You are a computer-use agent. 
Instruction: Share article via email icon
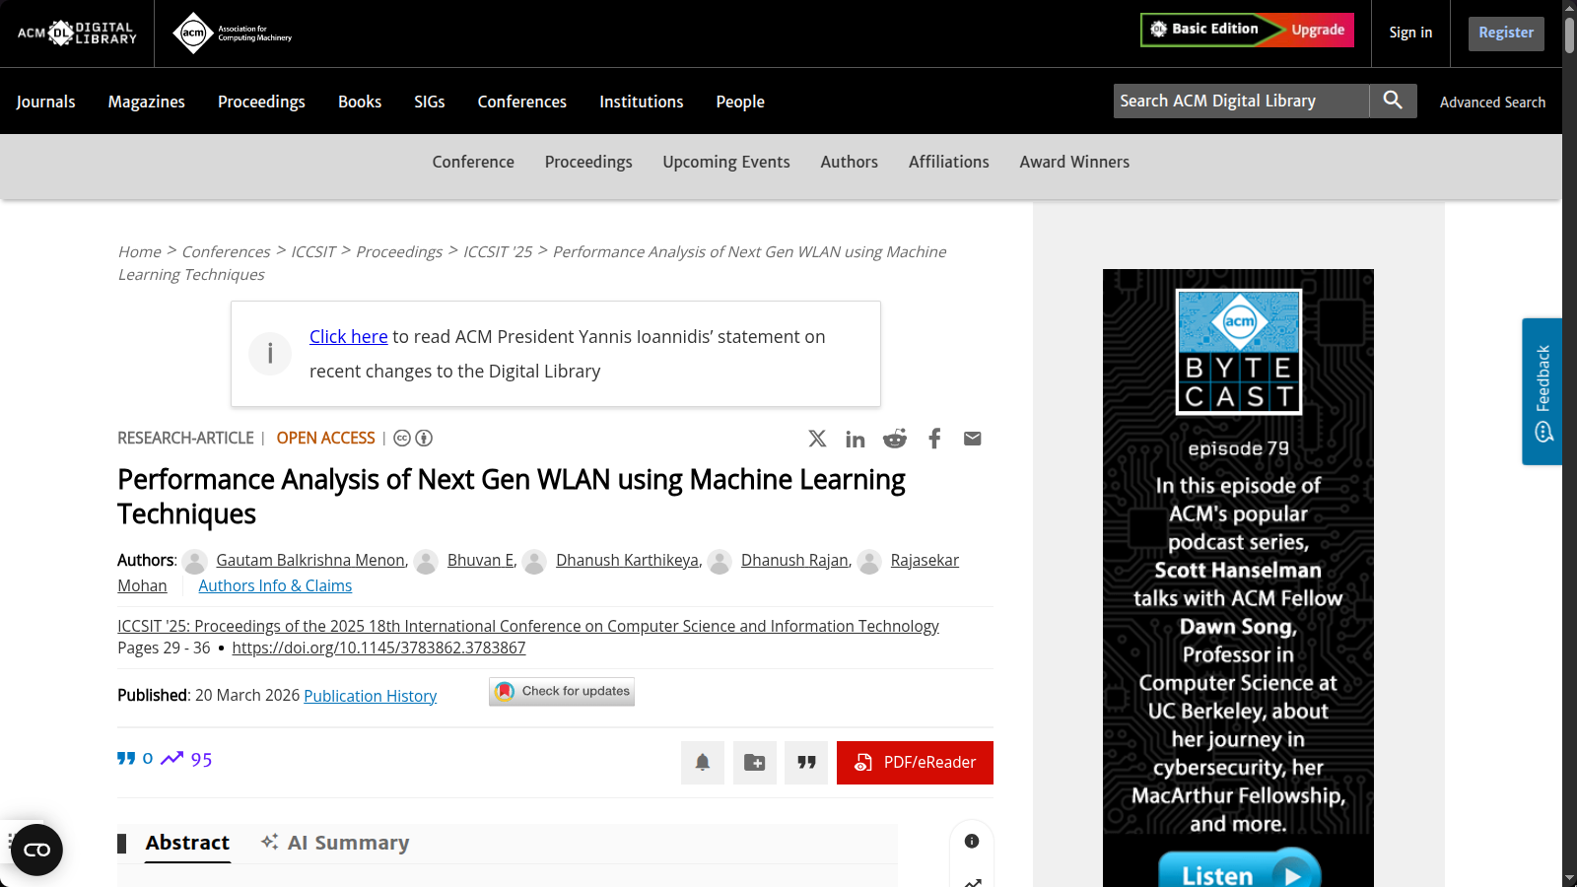point(972,439)
